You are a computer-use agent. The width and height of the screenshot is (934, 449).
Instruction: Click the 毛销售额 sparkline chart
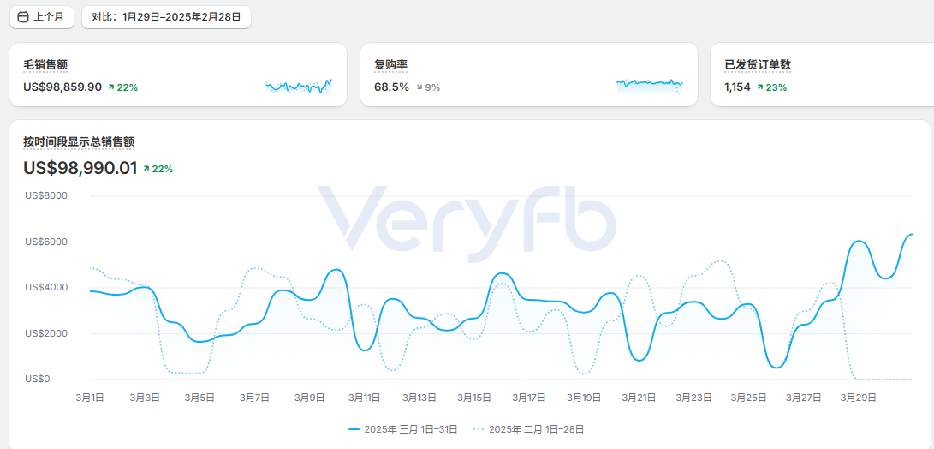point(299,87)
